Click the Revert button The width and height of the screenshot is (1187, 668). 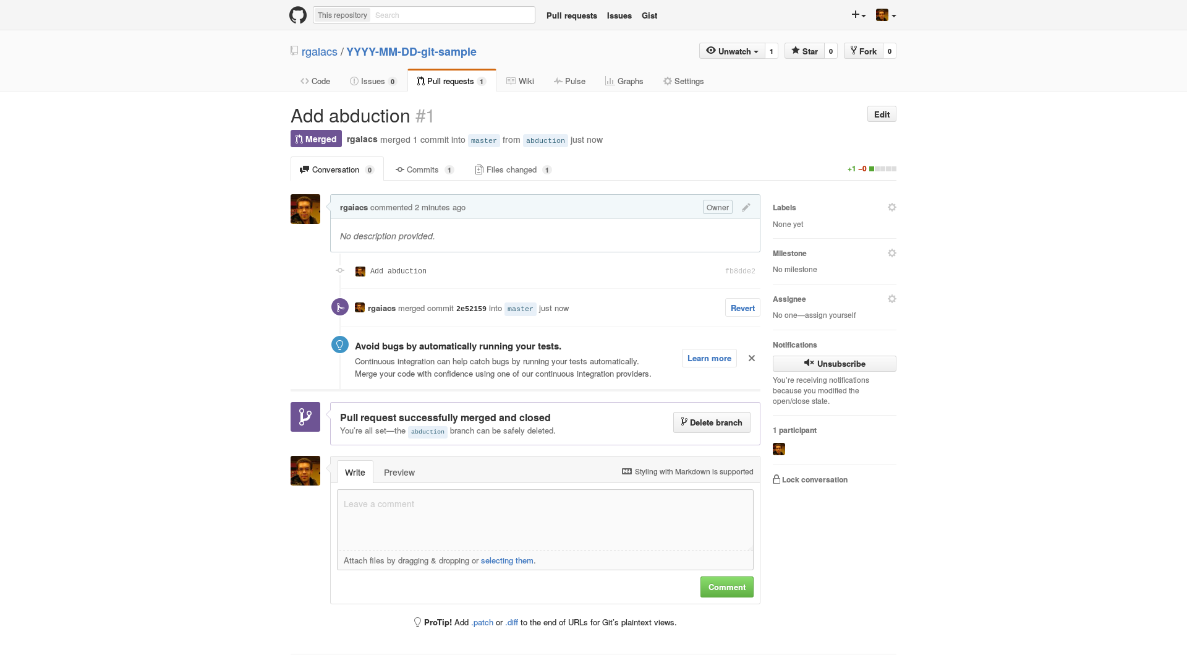point(742,308)
